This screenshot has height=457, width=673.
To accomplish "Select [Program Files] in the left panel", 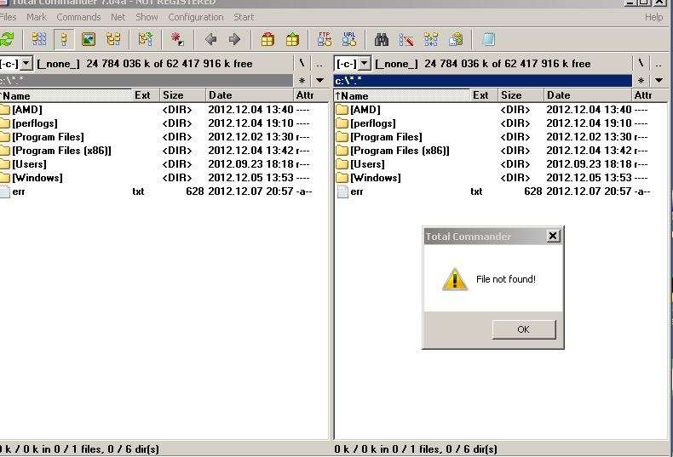I will coord(164,137).
